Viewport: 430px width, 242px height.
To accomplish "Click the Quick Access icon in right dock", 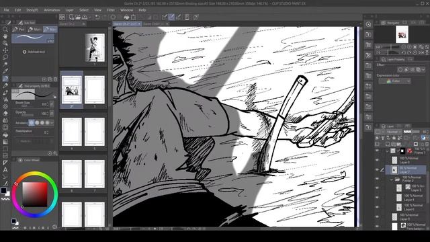I will pyautogui.click(x=368, y=24).
